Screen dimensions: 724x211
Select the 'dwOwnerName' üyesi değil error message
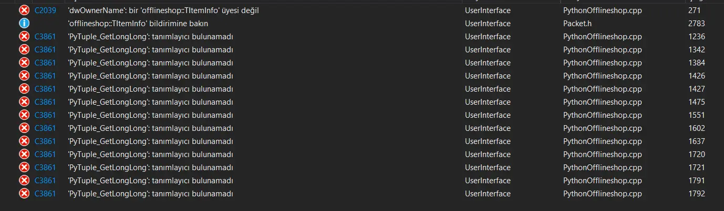point(163,10)
